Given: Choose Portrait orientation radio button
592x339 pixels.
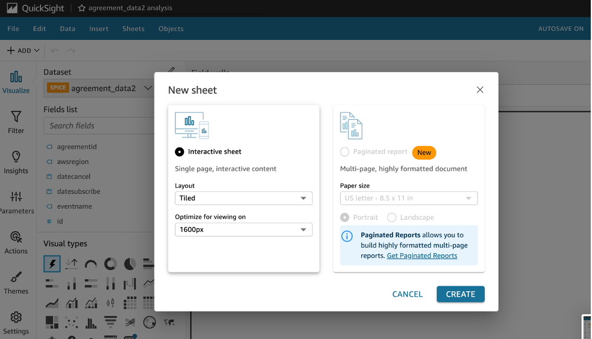Looking at the screenshot, I should point(345,217).
